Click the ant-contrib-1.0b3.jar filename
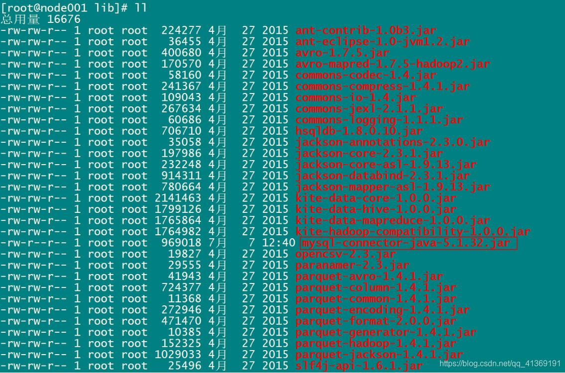The height and width of the screenshot is (373, 565). coord(366,31)
